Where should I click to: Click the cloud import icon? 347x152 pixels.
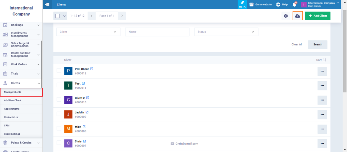pos(298,16)
